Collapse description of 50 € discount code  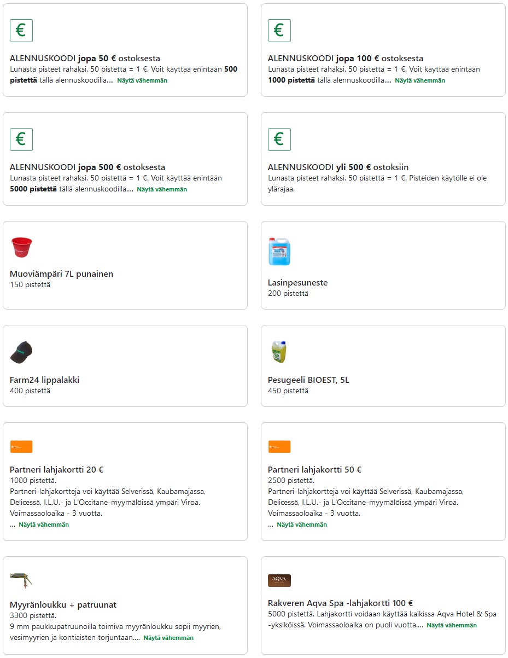click(142, 80)
